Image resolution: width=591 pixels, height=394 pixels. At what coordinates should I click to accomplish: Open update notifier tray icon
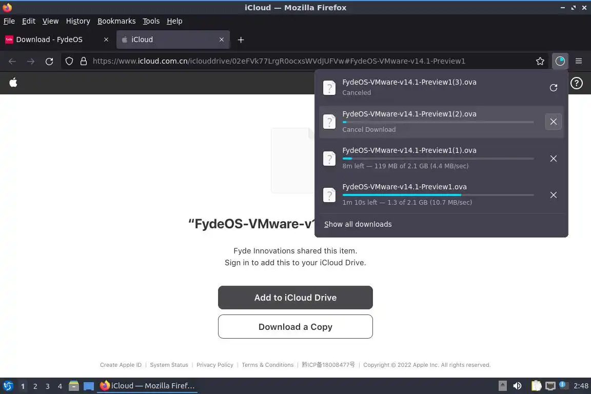(562, 385)
